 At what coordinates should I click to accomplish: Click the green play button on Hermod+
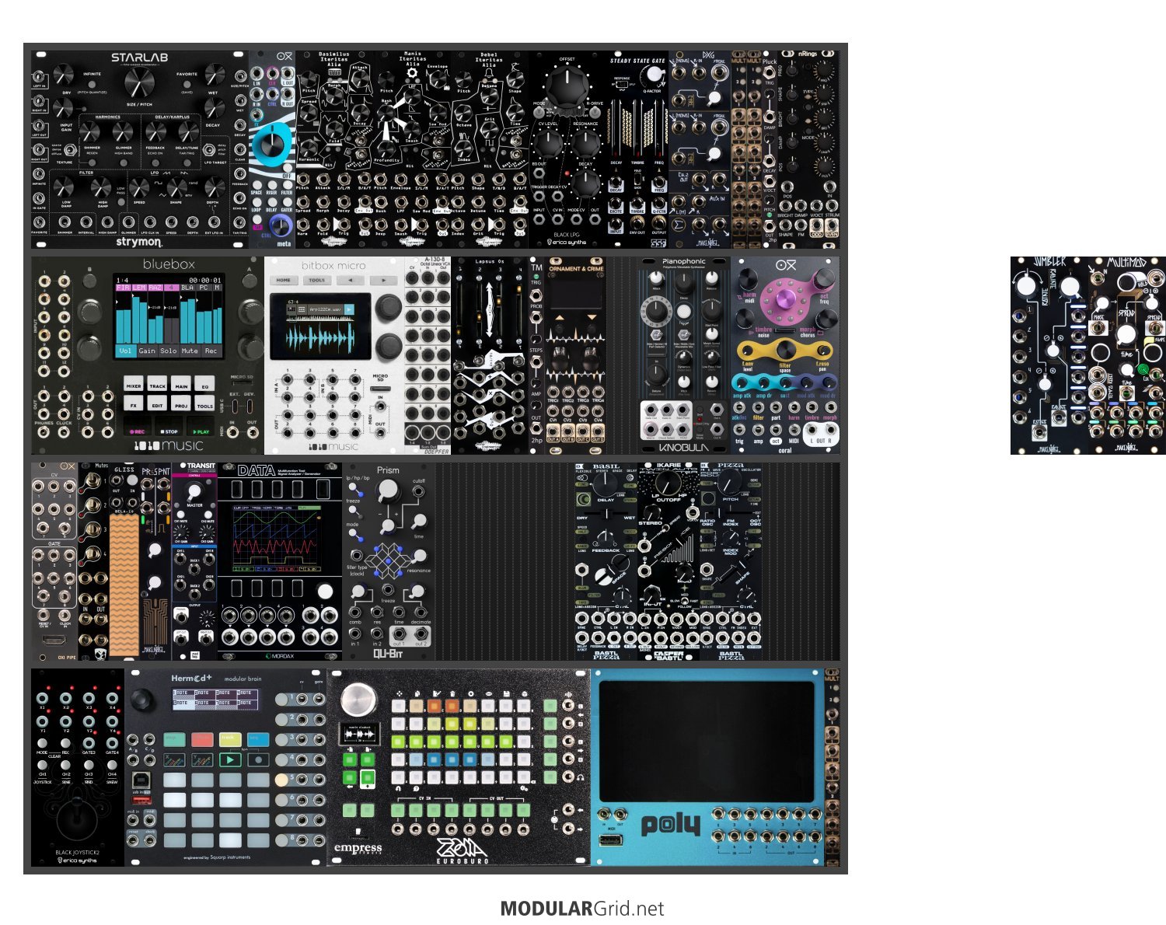230,759
